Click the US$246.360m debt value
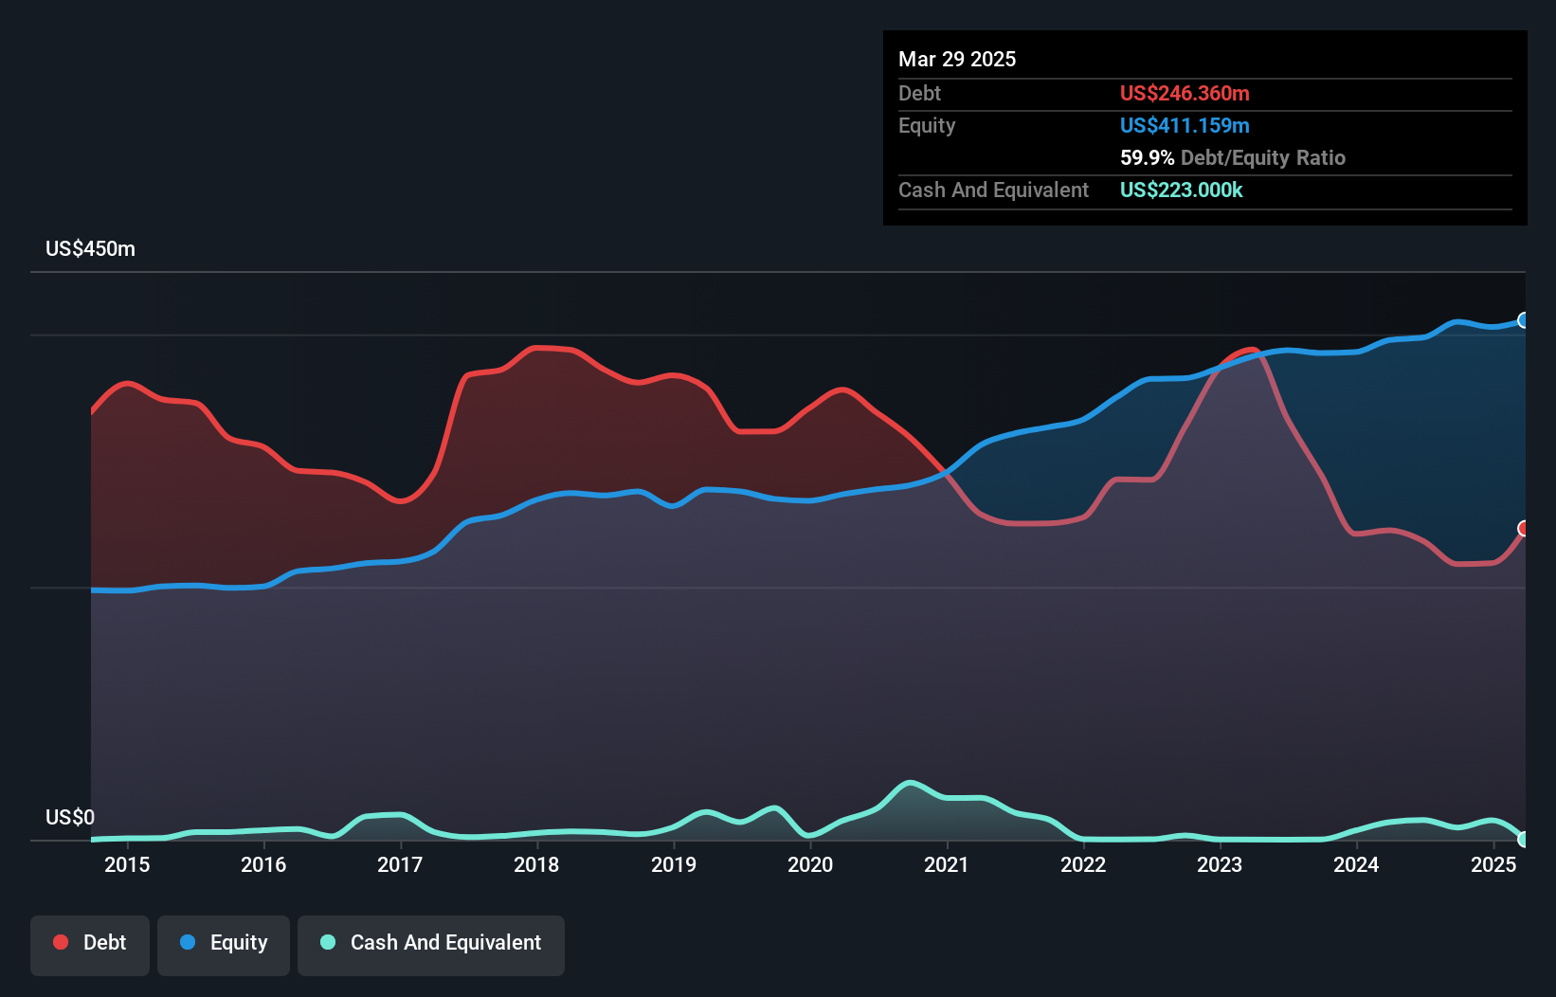Viewport: 1556px width, 997px height. 1185,93
